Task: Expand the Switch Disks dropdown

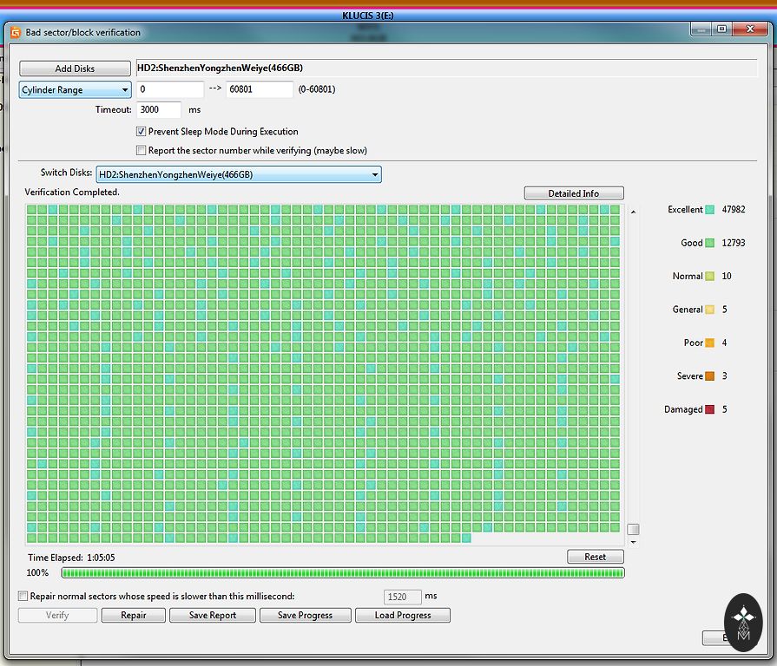Action: [x=238, y=175]
